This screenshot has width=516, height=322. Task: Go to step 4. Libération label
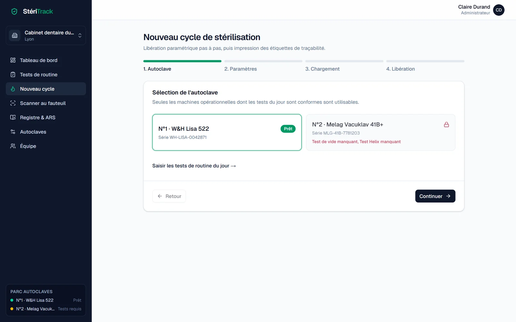[401, 69]
